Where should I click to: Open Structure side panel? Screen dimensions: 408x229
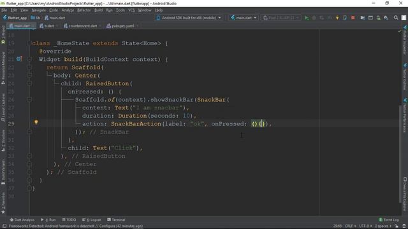[3, 141]
